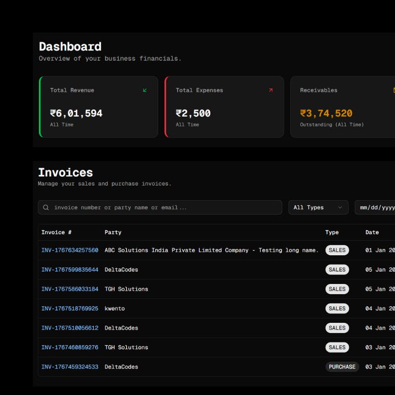Sort by the Invoice # column header
This screenshot has height=395, width=395.
click(x=56, y=232)
